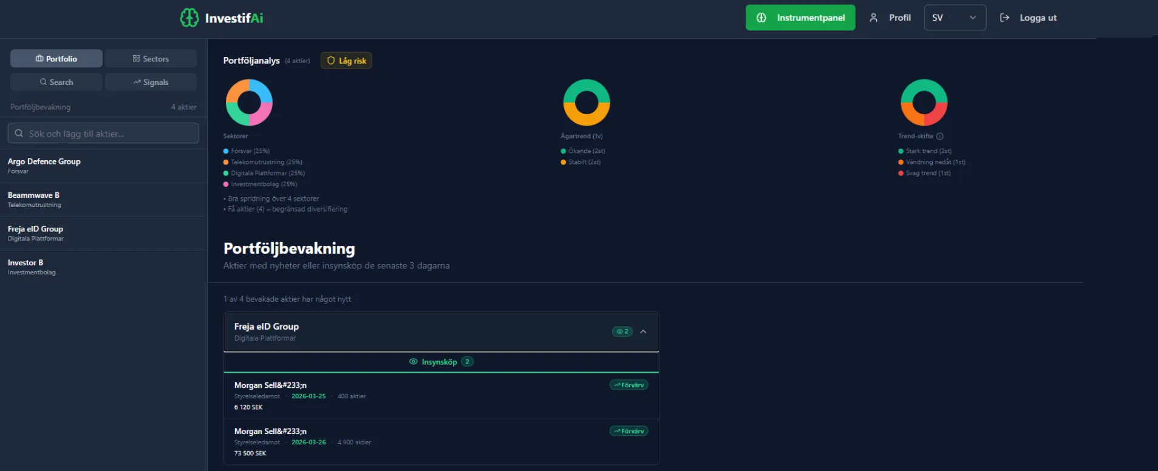
Task: Click the eye count badge on Freja card
Action: point(622,331)
